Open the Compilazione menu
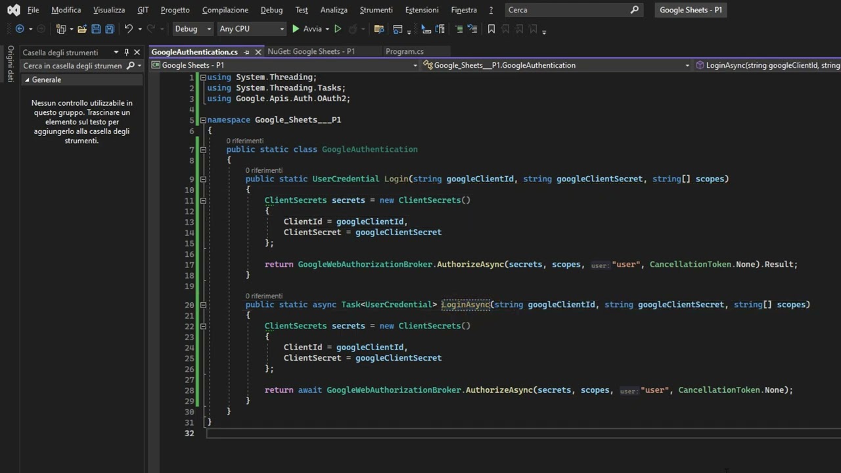The width and height of the screenshot is (841, 473). (x=225, y=10)
